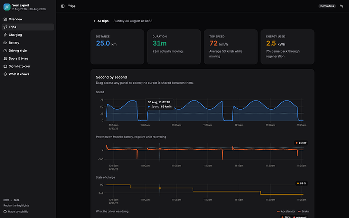Click the Energy used 2.5 kWh card
This screenshot has width=349, height=218.
pyautogui.click(x=287, y=47)
